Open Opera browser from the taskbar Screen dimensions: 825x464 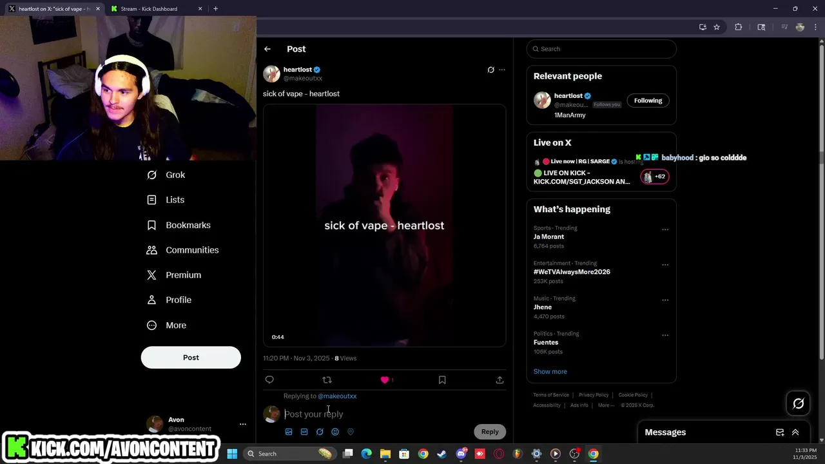(x=498, y=454)
